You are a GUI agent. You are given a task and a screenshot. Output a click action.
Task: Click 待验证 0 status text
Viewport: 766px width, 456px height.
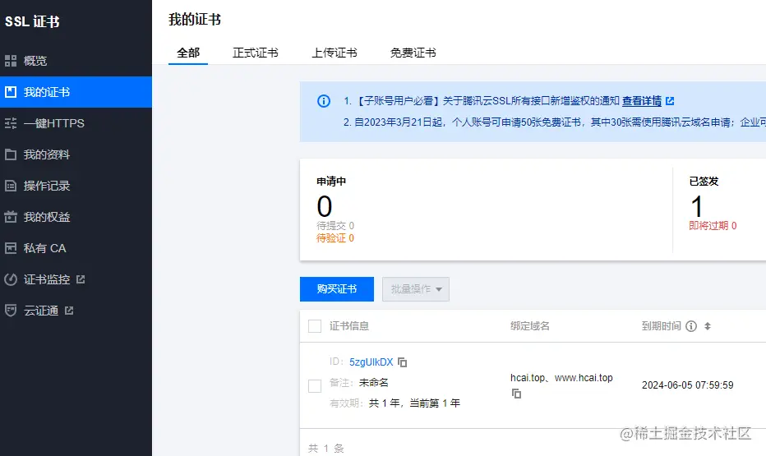pos(335,238)
